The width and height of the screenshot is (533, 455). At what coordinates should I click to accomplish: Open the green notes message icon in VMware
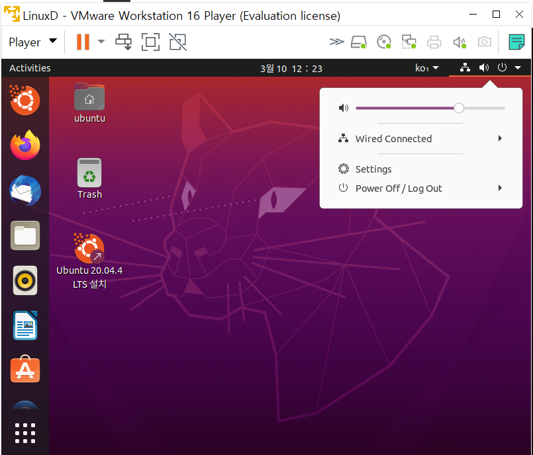(516, 42)
